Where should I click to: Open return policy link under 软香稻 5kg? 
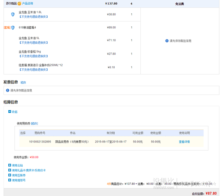point(33,56)
